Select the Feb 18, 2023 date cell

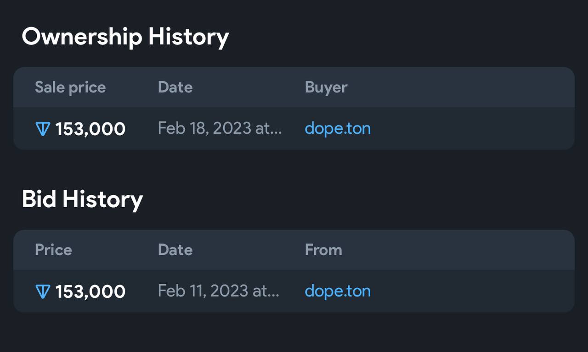click(220, 128)
